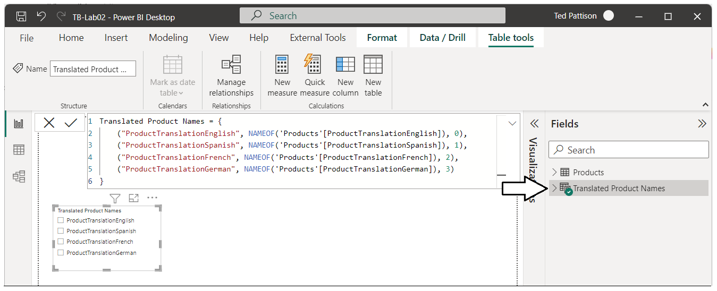Viewport: 717px width, 291px height.
Task: Expand the Products table in Fields
Action: (554, 172)
